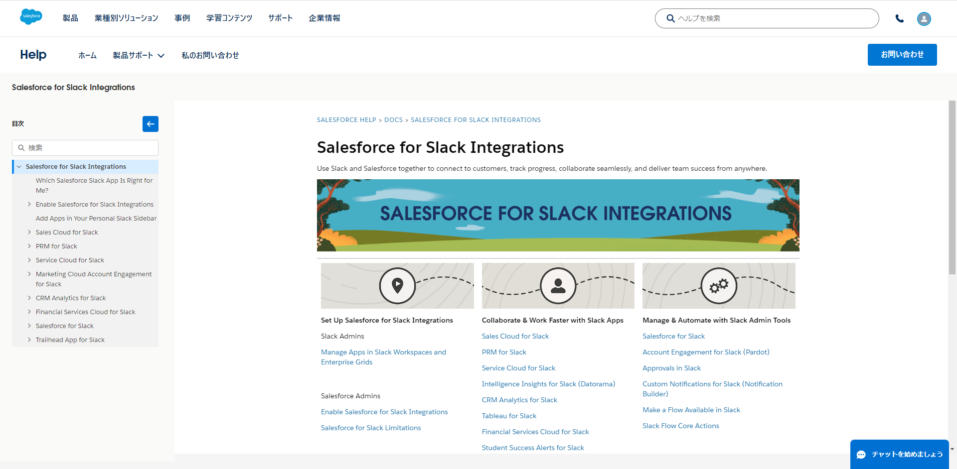Open the 業種別ソリューション menu
This screenshot has height=469, width=957.
click(x=127, y=18)
